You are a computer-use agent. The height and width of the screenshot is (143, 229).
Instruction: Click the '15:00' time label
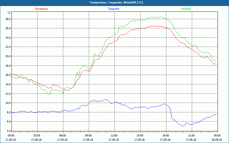139,136
